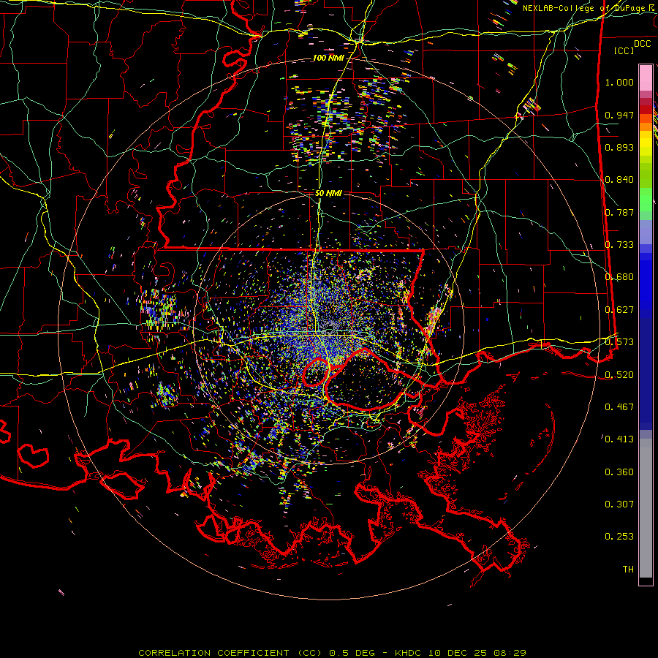The width and height of the screenshot is (658, 658).
Task: Click the 0.573 scale value
Action: click(619, 342)
